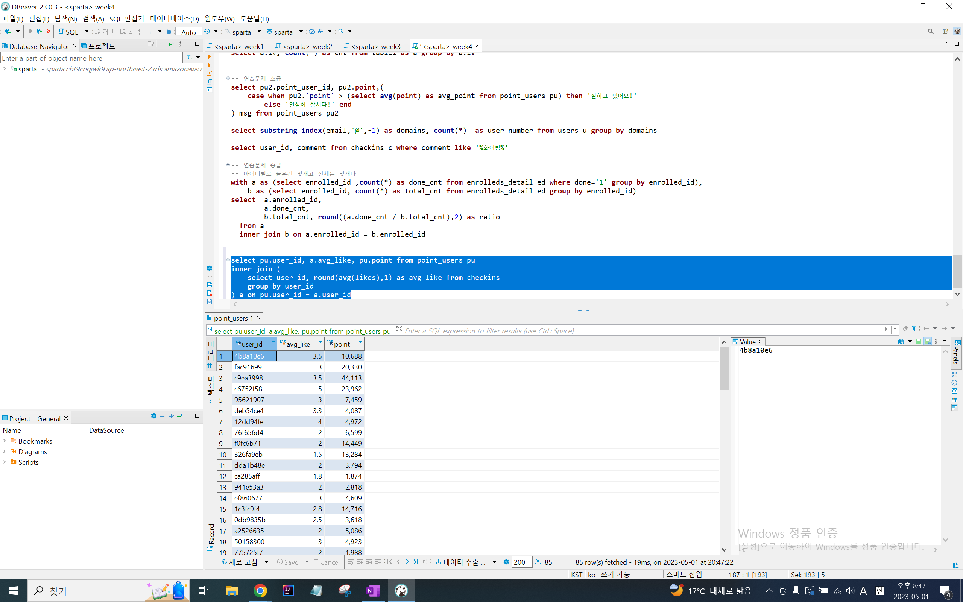Viewport: 963px width, 602px height.
Task: Select the point_users 1 result tab
Action: pos(233,318)
